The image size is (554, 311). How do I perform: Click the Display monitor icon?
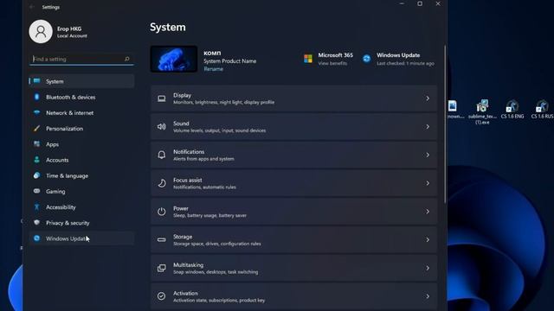point(162,98)
